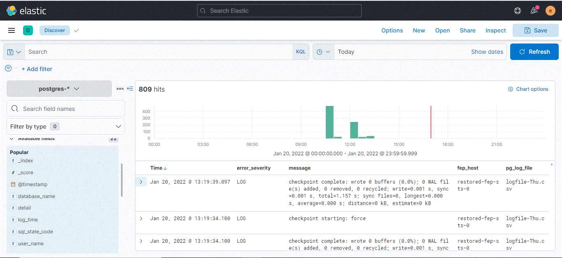Click the Share menu item
Screen dimensions: 562x258
467,30
